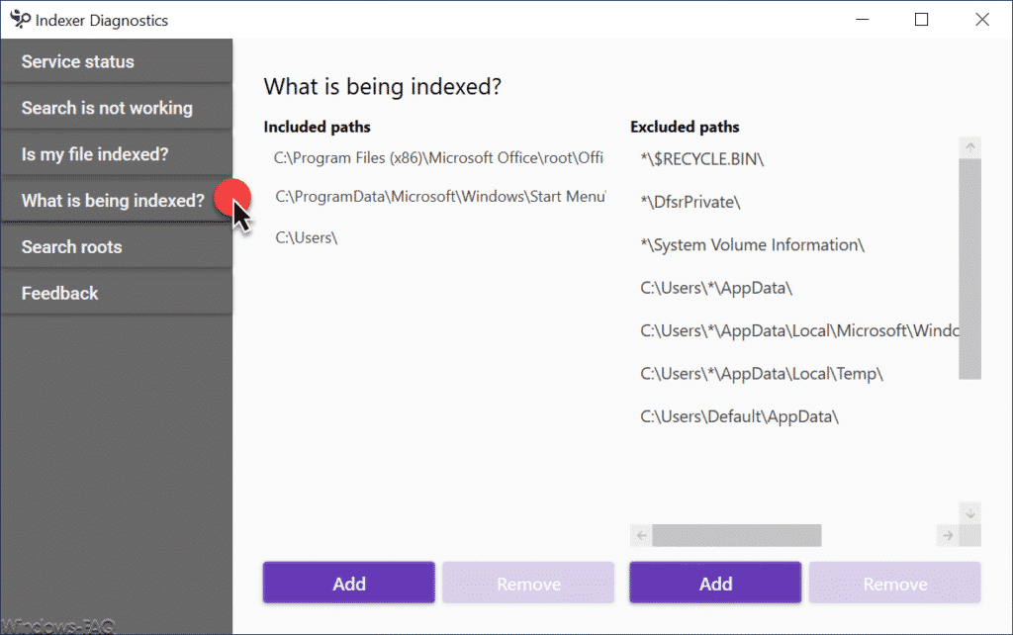
Task: Minimize the Indexer Diagnostics window
Action: [x=862, y=20]
